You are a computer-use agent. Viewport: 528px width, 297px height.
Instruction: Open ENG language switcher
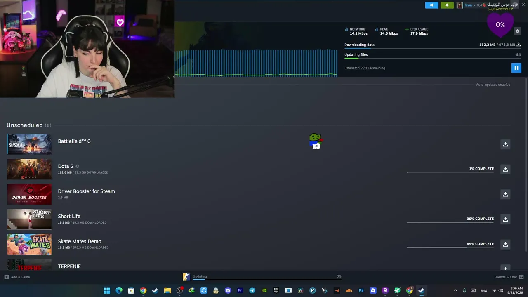(x=483, y=290)
